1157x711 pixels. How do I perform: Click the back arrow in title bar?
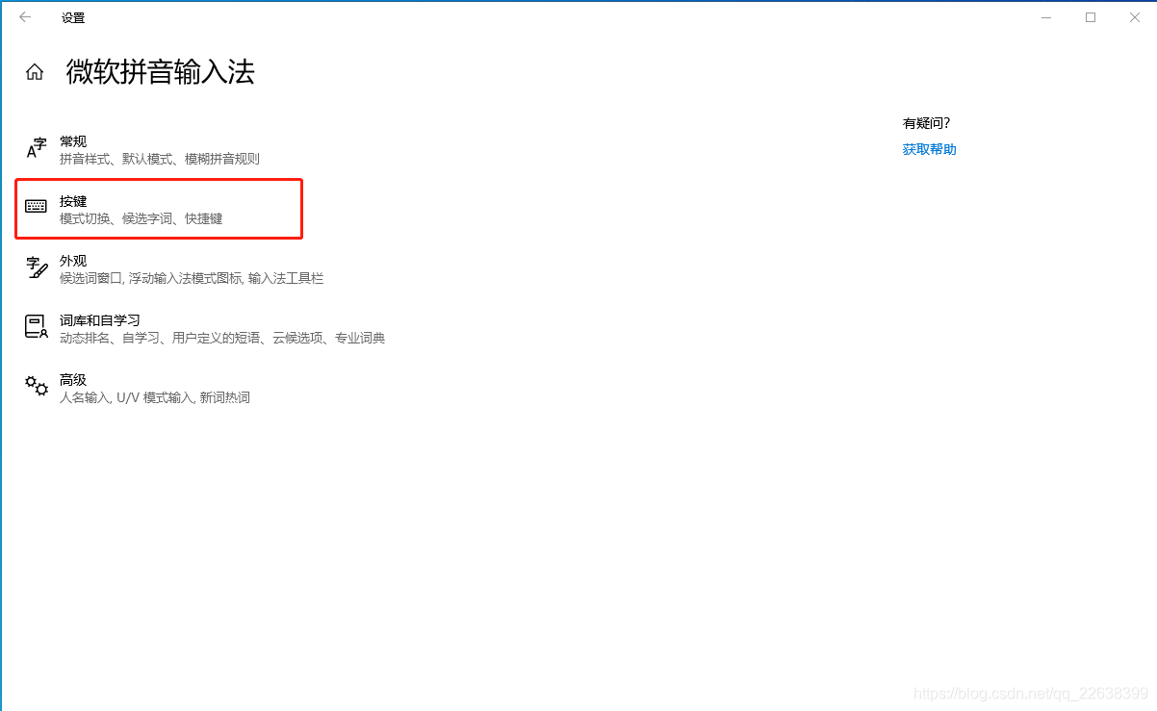click(x=25, y=17)
